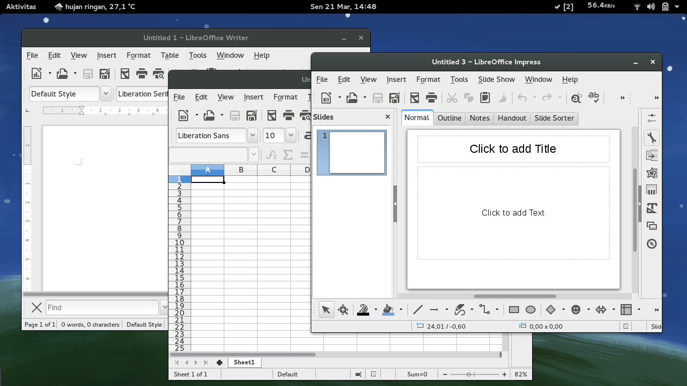Click Sum sigma icon in Calc formula bar
The height and width of the screenshot is (386, 687).
(x=288, y=155)
